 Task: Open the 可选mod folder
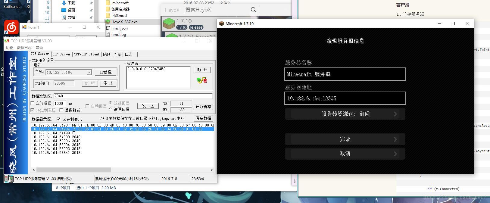point(117,15)
